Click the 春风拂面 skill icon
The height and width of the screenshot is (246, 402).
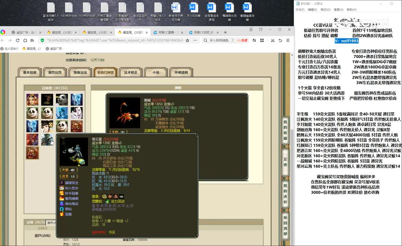pos(62,199)
